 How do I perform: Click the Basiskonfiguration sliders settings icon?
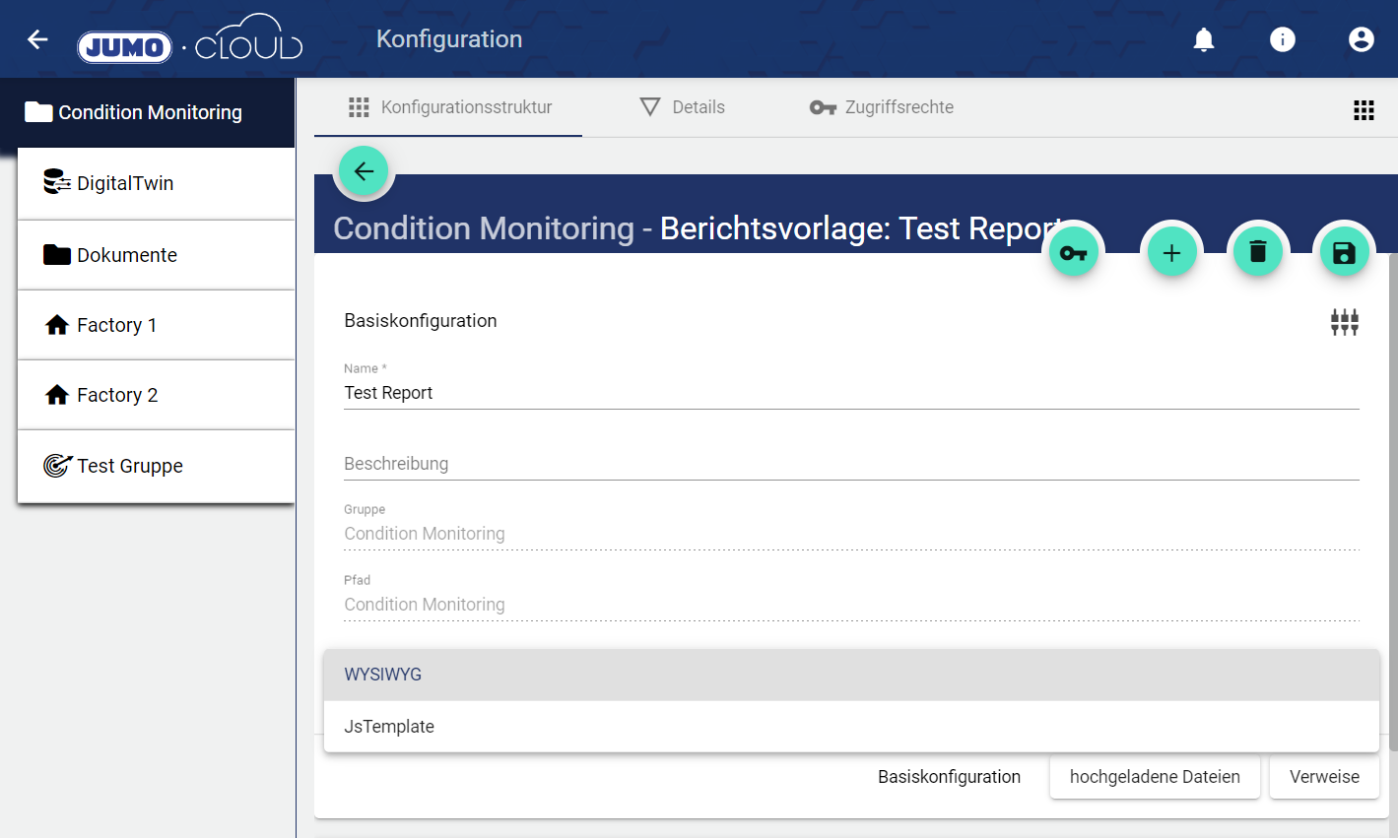(x=1344, y=322)
